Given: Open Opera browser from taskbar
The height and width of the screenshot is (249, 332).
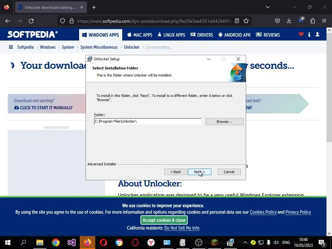Looking at the screenshot, I should point(103,243).
